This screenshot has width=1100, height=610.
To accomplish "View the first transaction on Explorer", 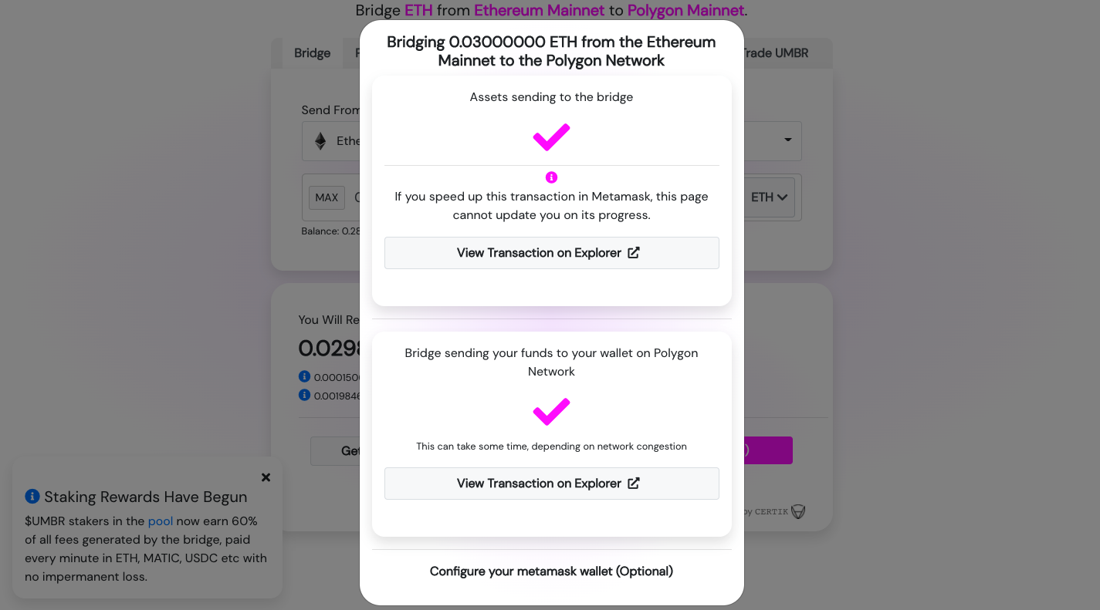I will pos(551,253).
